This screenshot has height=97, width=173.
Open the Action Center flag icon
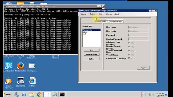(x=146, y=94)
